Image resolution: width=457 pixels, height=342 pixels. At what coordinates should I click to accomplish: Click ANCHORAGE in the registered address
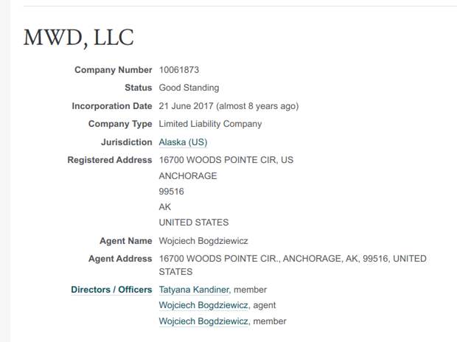tap(188, 176)
